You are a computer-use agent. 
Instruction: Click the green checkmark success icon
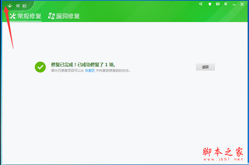pos(40,67)
